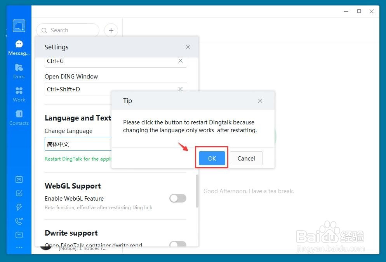Image resolution: width=386 pixels, height=262 pixels.
Task: Close the Tip dialog with X
Action: coord(260,101)
